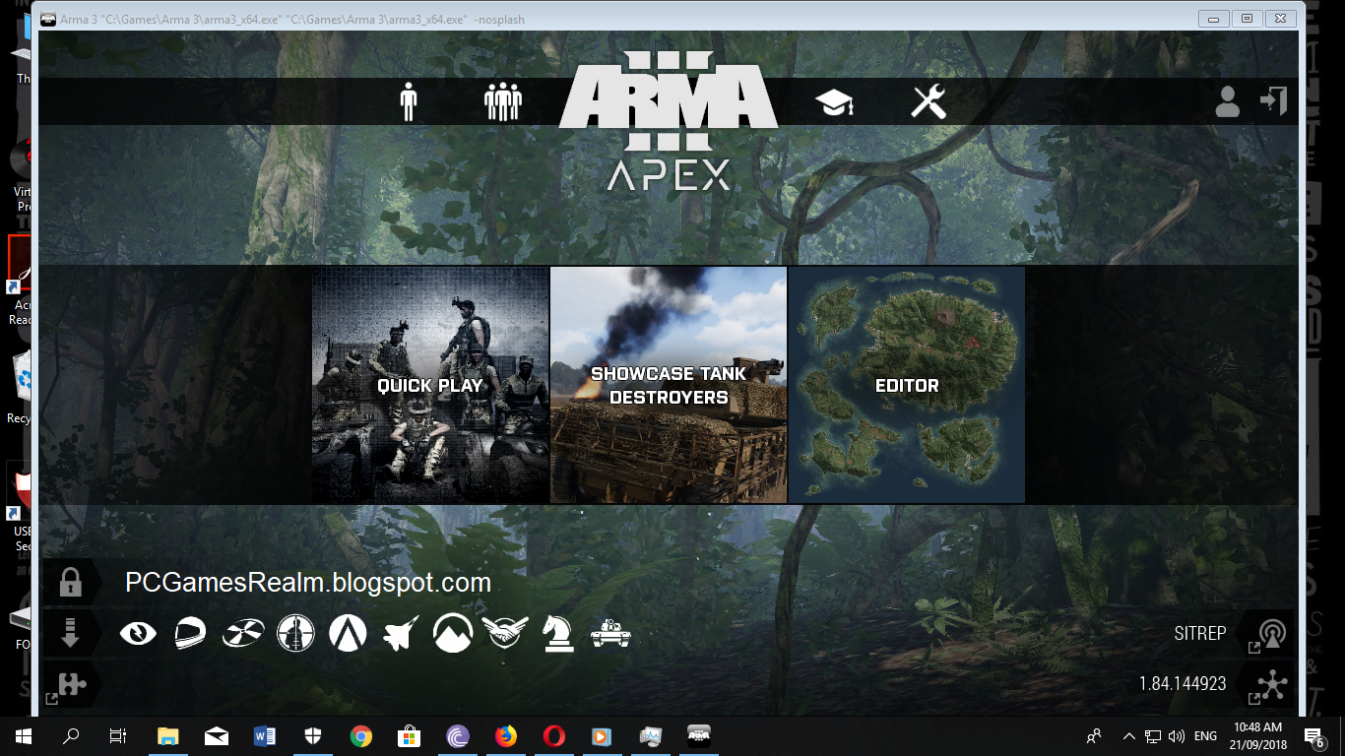The width and height of the screenshot is (1345, 756).
Task: Select the Laws of War handshake icon
Action: coord(505,633)
